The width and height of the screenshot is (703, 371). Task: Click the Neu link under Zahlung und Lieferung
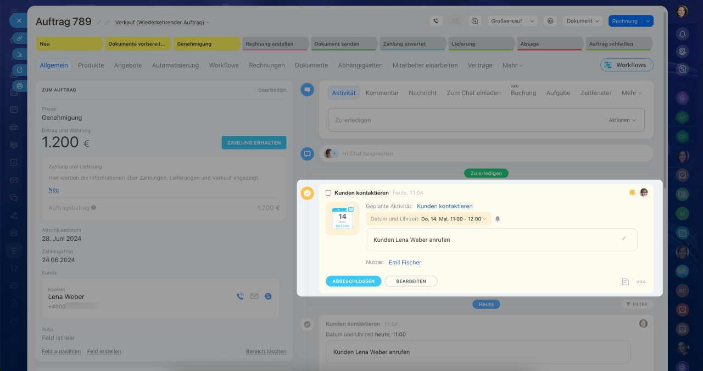click(x=53, y=190)
